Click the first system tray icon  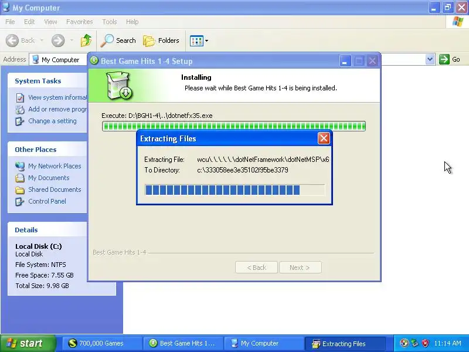coord(405,343)
